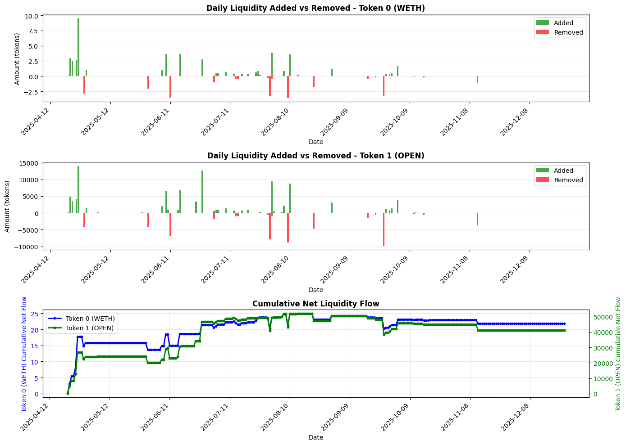626x445 pixels.
Task: Select the green Token 1 (OPEN) legend entry
Action: coord(89,328)
